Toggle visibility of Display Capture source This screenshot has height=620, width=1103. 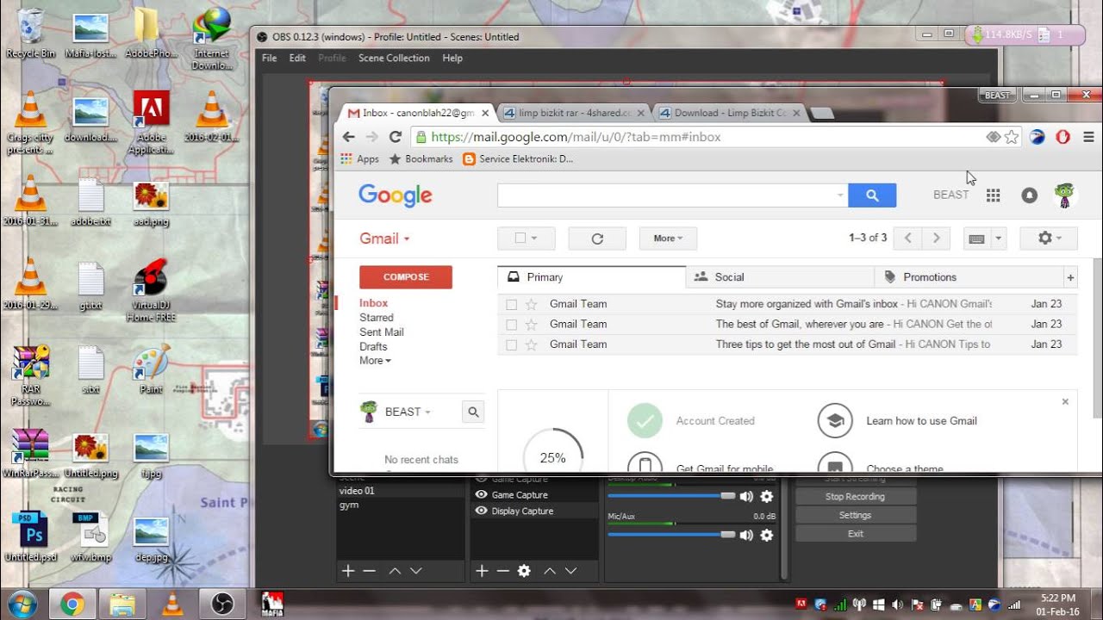click(x=481, y=511)
